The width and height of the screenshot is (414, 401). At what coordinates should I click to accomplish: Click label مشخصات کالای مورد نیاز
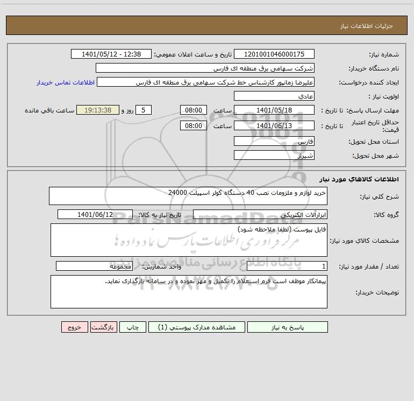pyautogui.click(x=365, y=241)
